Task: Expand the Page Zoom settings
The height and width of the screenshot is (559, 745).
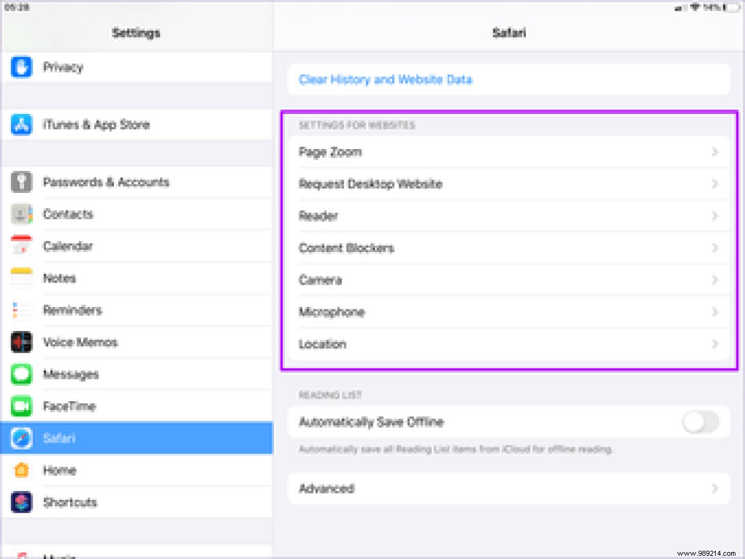Action: click(508, 152)
